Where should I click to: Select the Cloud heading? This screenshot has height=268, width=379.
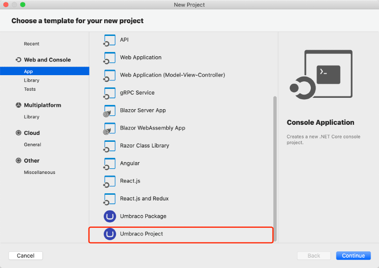pyautogui.click(x=32, y=133)
